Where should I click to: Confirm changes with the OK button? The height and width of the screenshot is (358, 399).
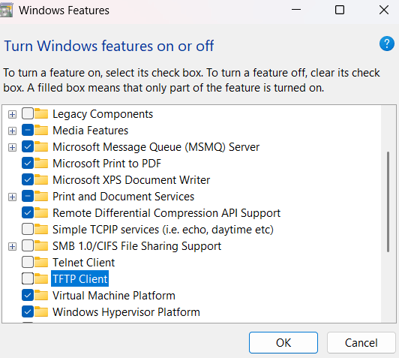point(283,343)
